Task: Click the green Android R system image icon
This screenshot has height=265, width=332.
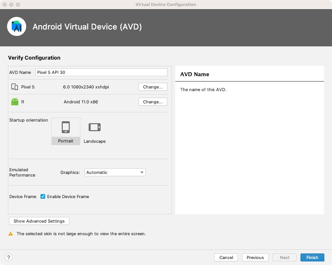Action: (15, 102)
